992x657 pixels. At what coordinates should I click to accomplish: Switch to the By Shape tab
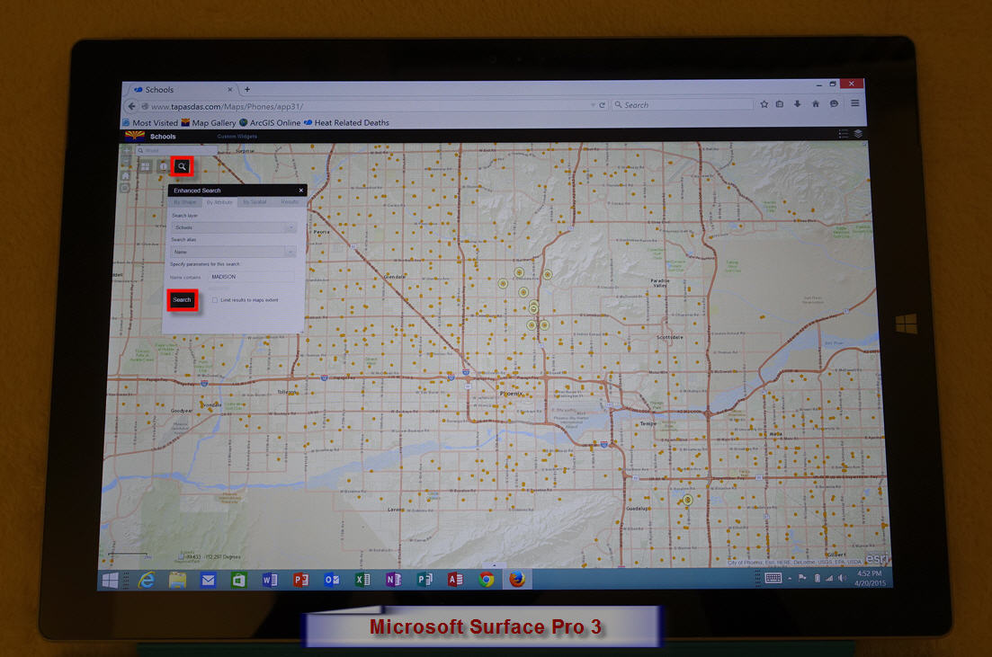[x=185, y=202]
